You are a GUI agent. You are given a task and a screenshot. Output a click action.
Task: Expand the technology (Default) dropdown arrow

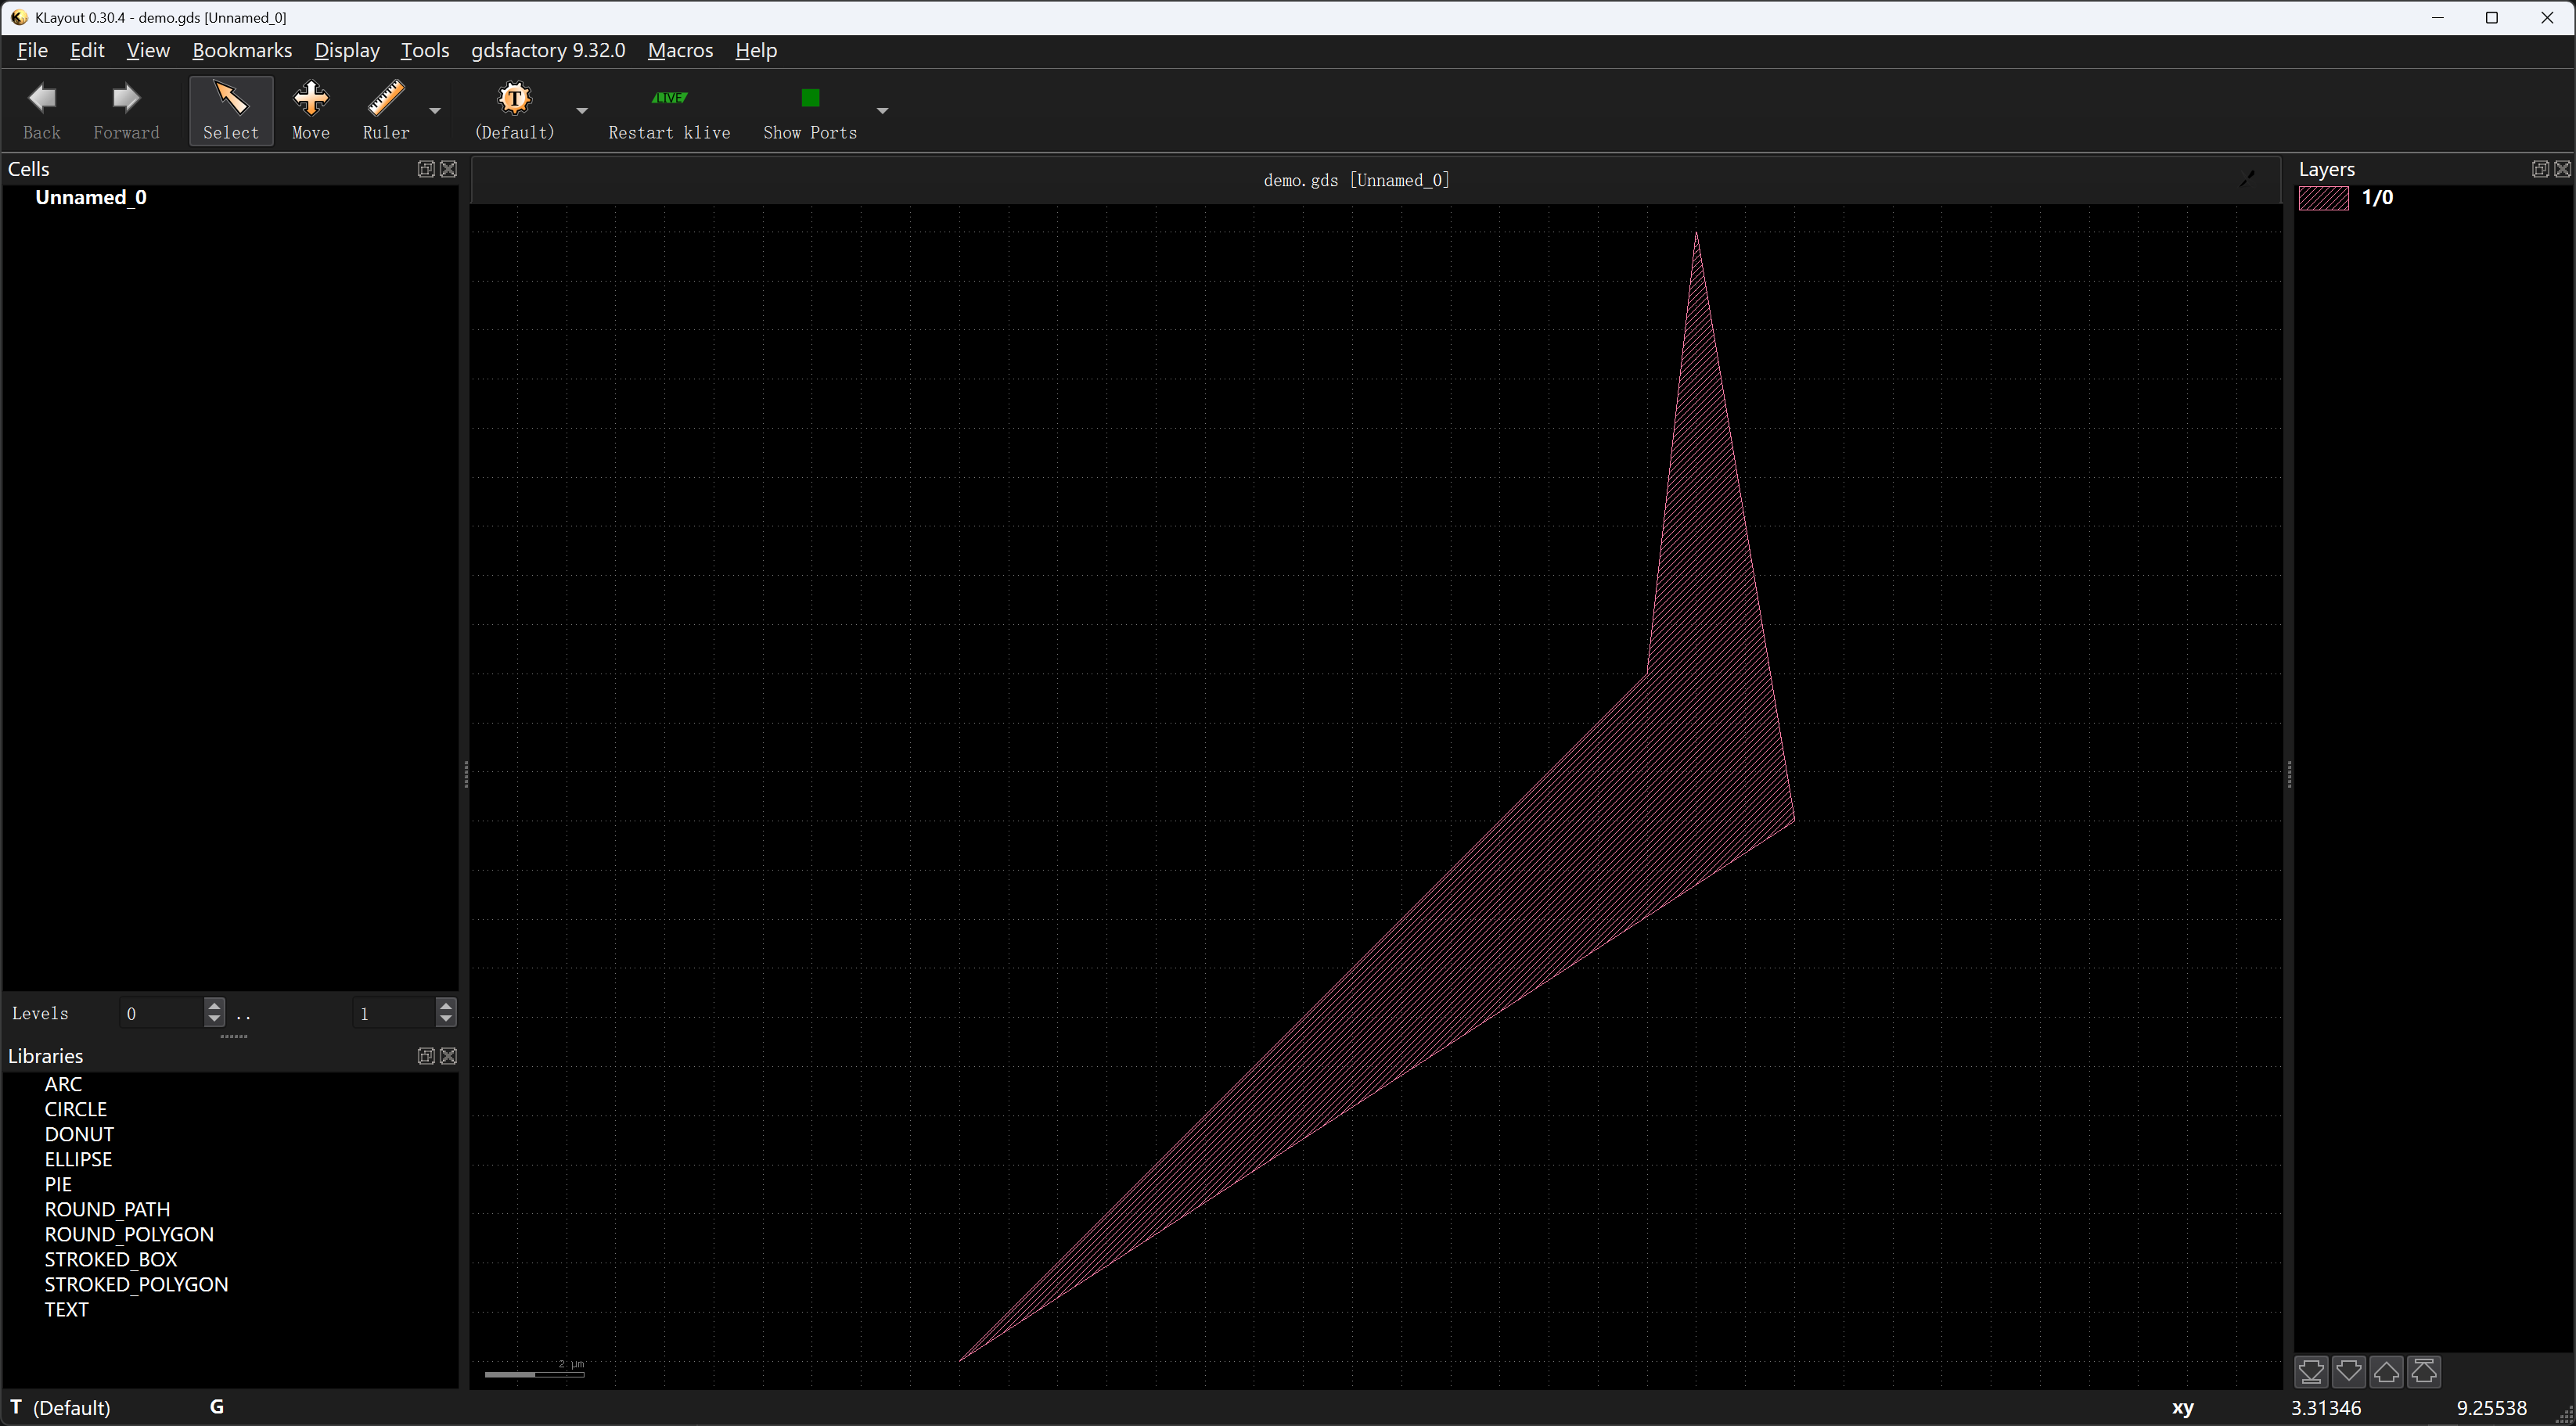point(582,111)
